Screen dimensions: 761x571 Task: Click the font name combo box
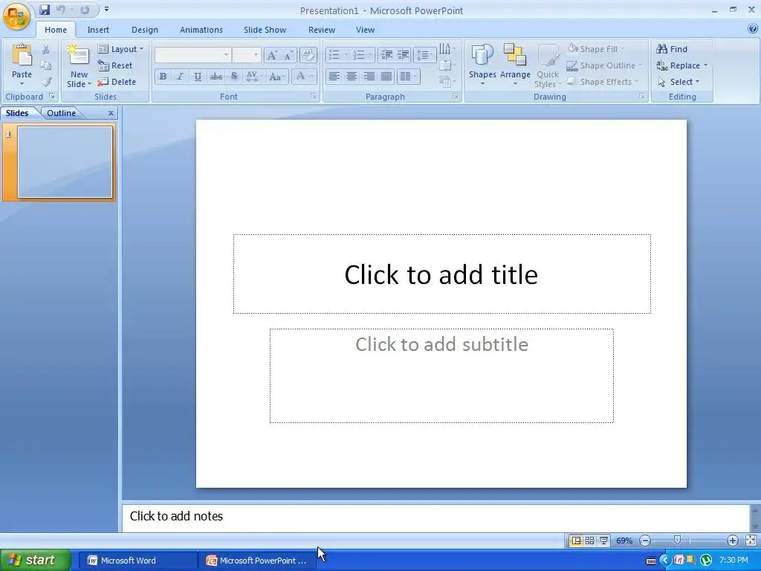click(192, 55)
